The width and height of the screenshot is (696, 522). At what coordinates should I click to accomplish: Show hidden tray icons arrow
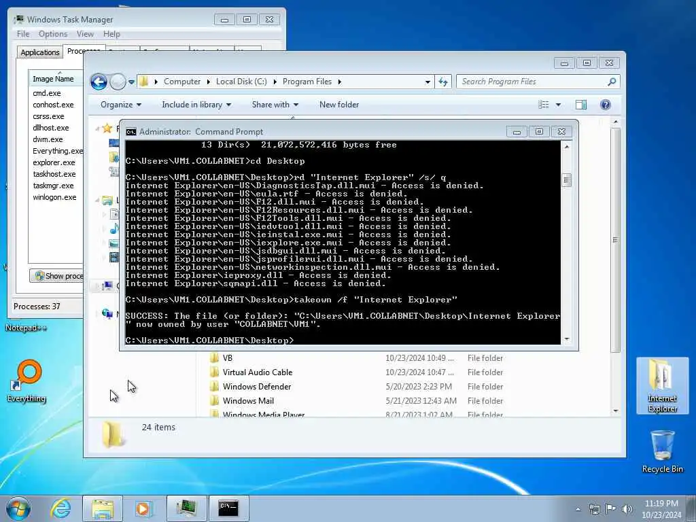point(578,509)
